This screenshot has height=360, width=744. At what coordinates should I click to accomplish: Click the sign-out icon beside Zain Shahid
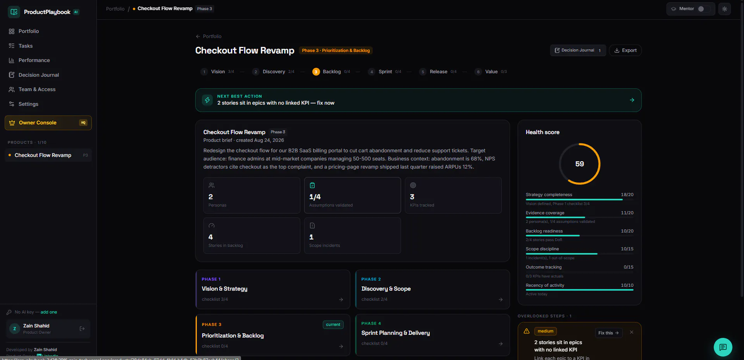point(82,329)
